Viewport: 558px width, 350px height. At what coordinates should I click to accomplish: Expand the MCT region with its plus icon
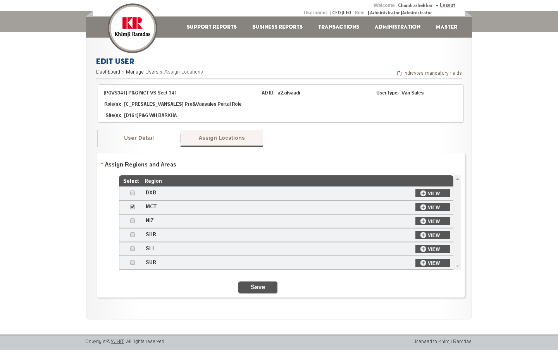(423, 207)
